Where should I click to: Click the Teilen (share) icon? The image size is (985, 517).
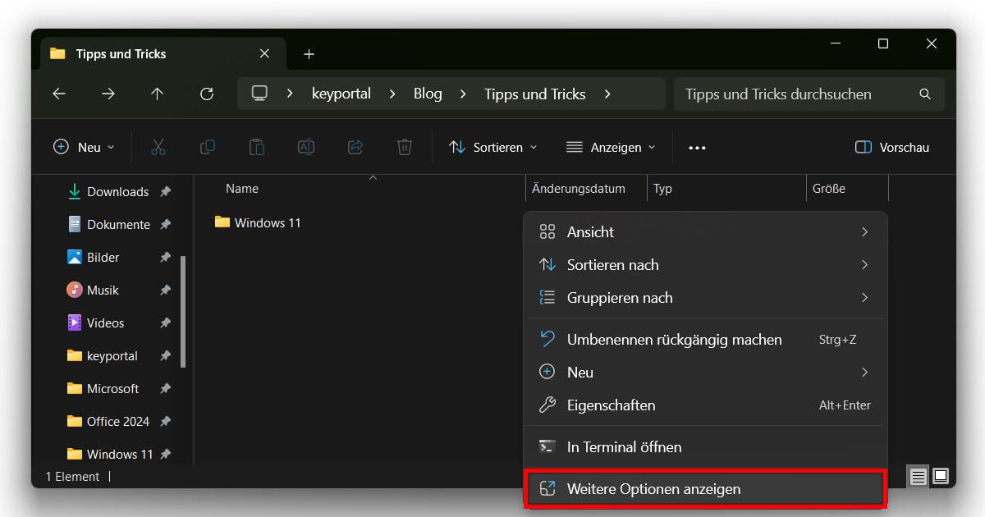coord(355,147)
